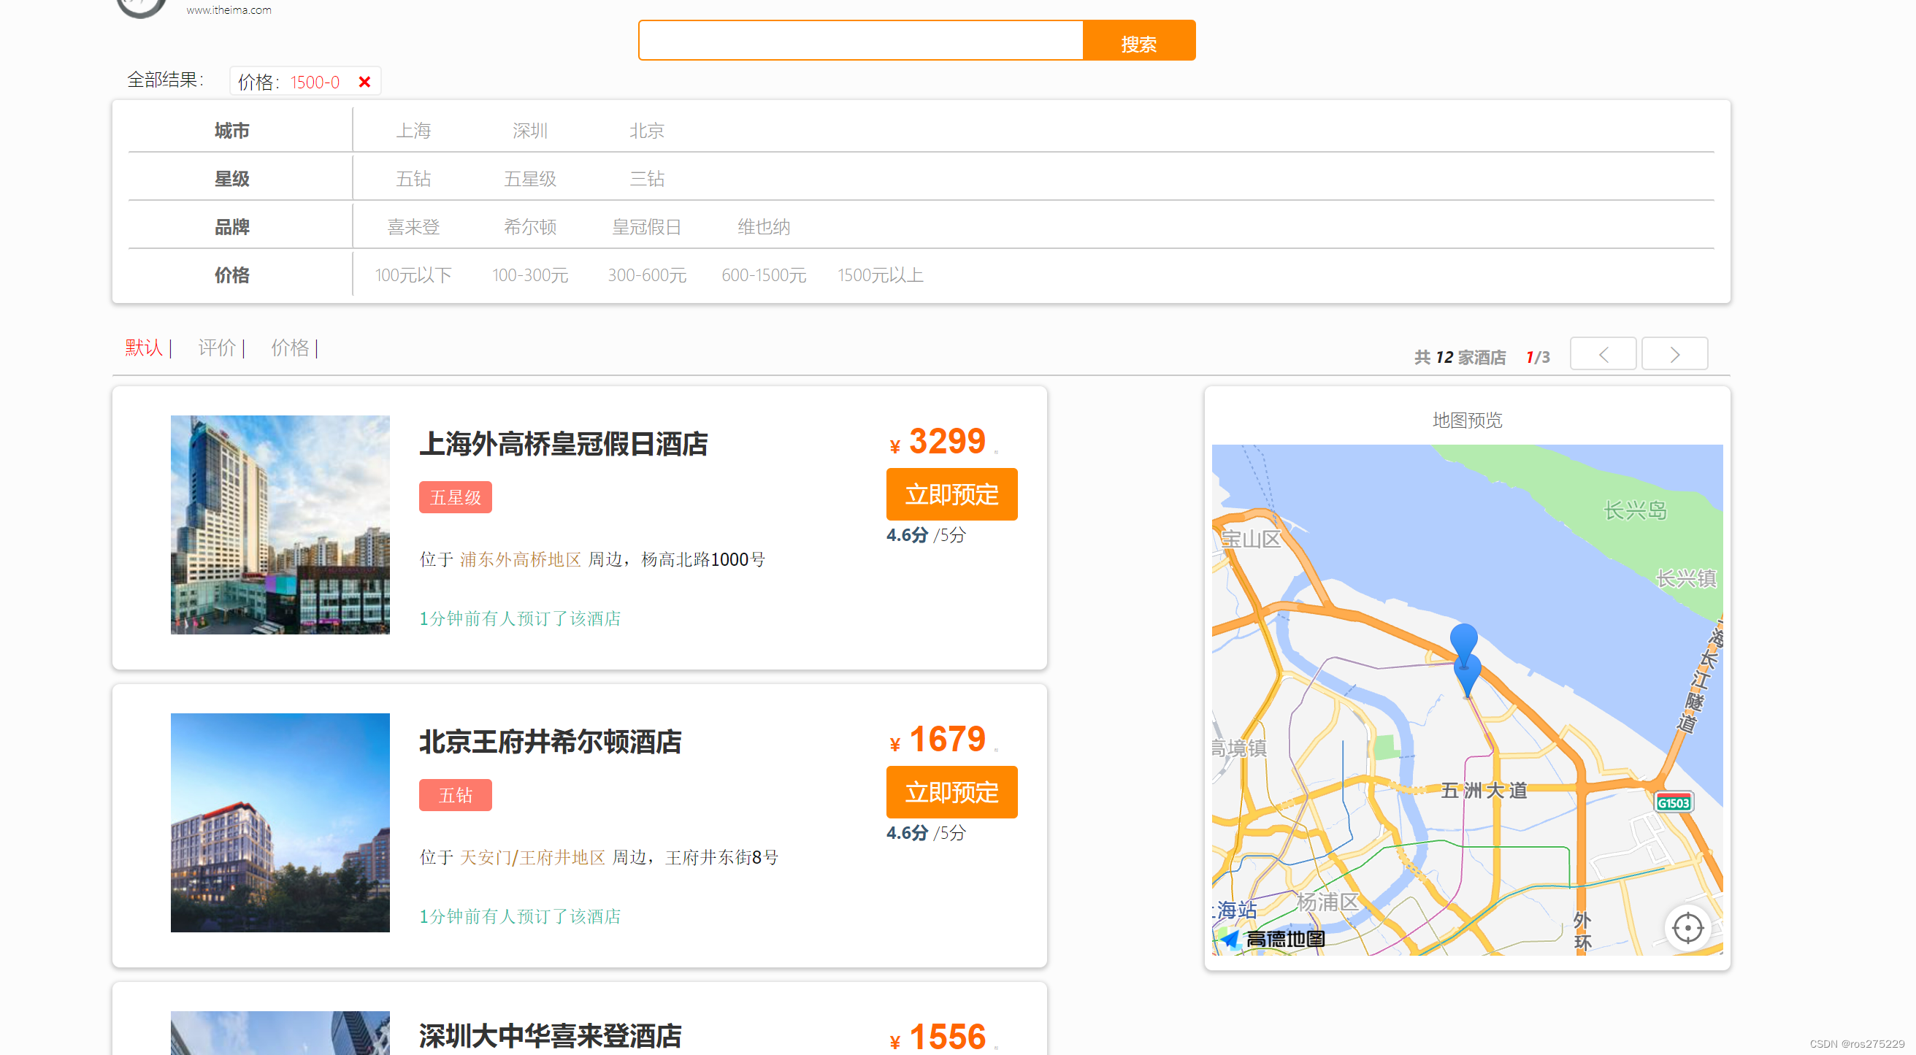Pick price range 1500元以上
Screen dimensions: 1916x1055
[881, 276]
